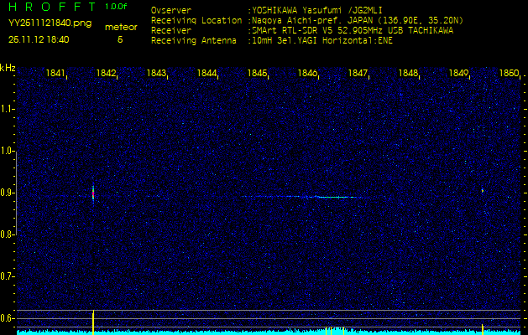
Task: Click the 1.1 frequency axis label
Action: [x=8, y=109]
